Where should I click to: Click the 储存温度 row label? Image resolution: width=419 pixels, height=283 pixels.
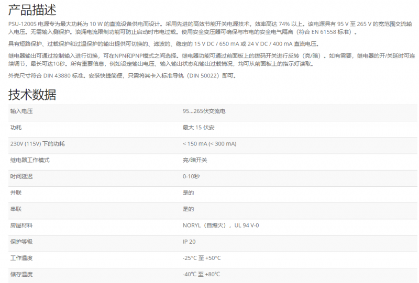21,274
